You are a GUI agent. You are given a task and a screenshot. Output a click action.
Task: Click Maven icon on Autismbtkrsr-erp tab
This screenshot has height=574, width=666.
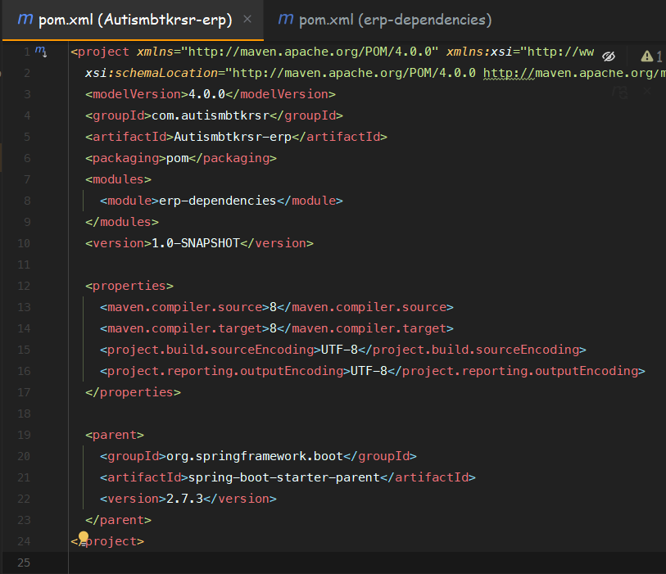pos(25,19)
